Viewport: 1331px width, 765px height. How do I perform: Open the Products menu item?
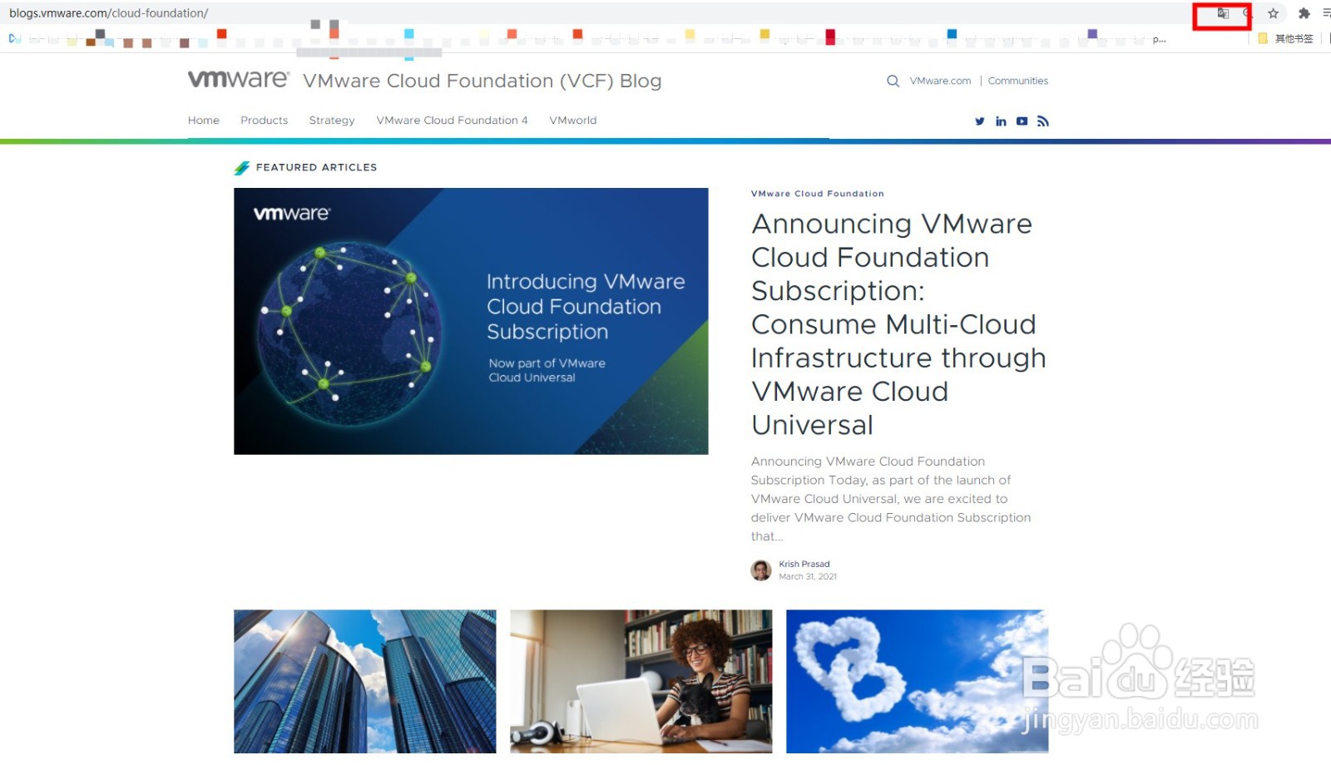tap(265, 121)
